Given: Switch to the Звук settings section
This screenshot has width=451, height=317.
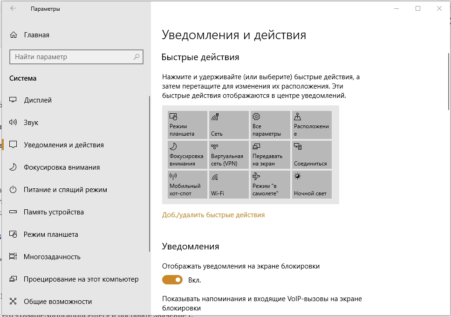Looking at the screenshot, I should point(31,123).
